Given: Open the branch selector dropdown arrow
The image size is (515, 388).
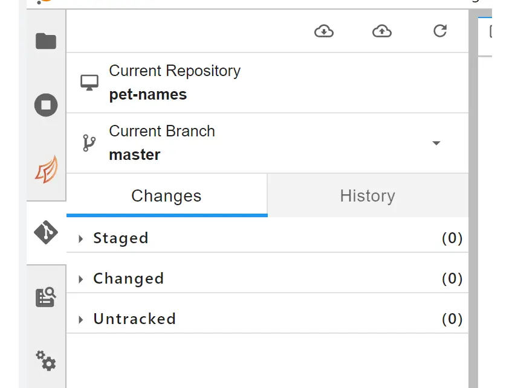Looking at the screenshot, I should [x=436, y=143].
